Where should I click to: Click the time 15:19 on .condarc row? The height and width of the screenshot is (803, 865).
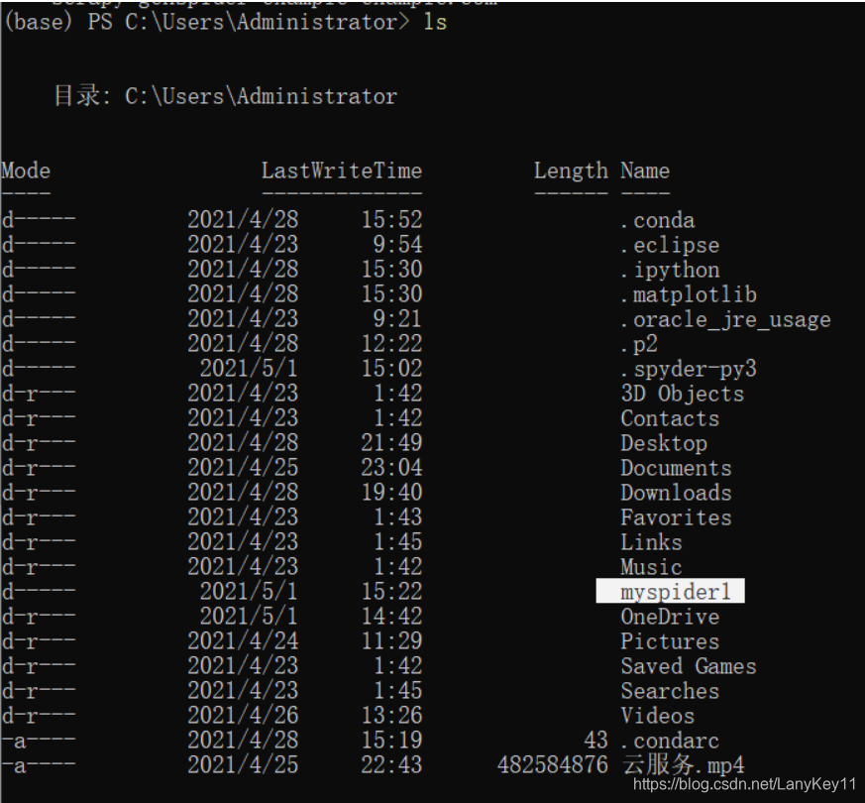[391, 741]
